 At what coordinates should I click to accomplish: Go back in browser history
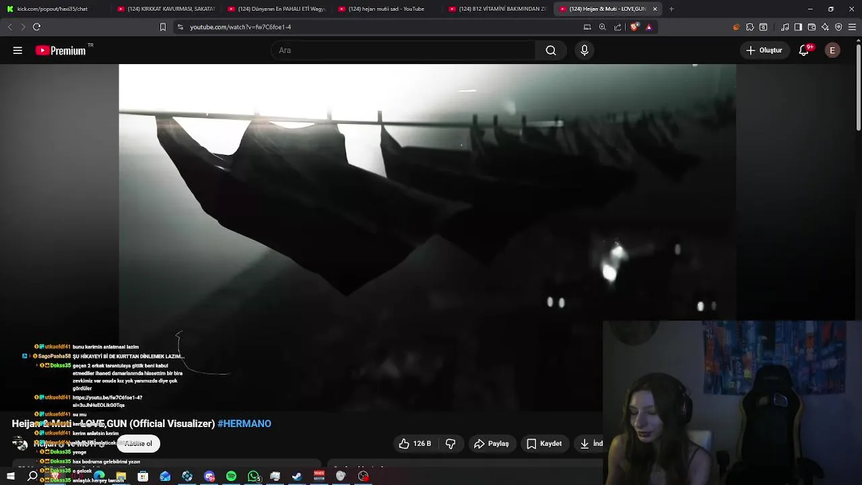[9, 27]
